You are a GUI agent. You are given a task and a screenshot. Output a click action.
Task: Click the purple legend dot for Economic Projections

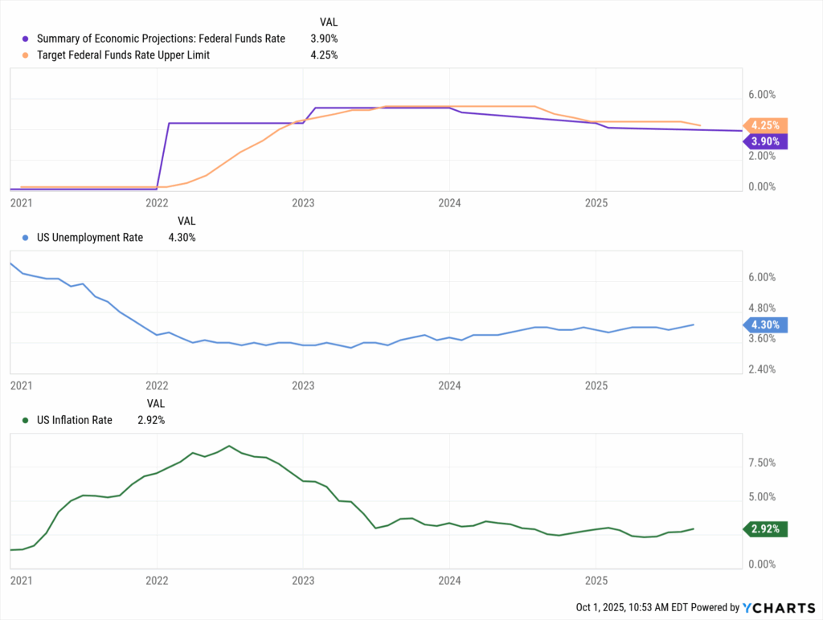(26, 39)
